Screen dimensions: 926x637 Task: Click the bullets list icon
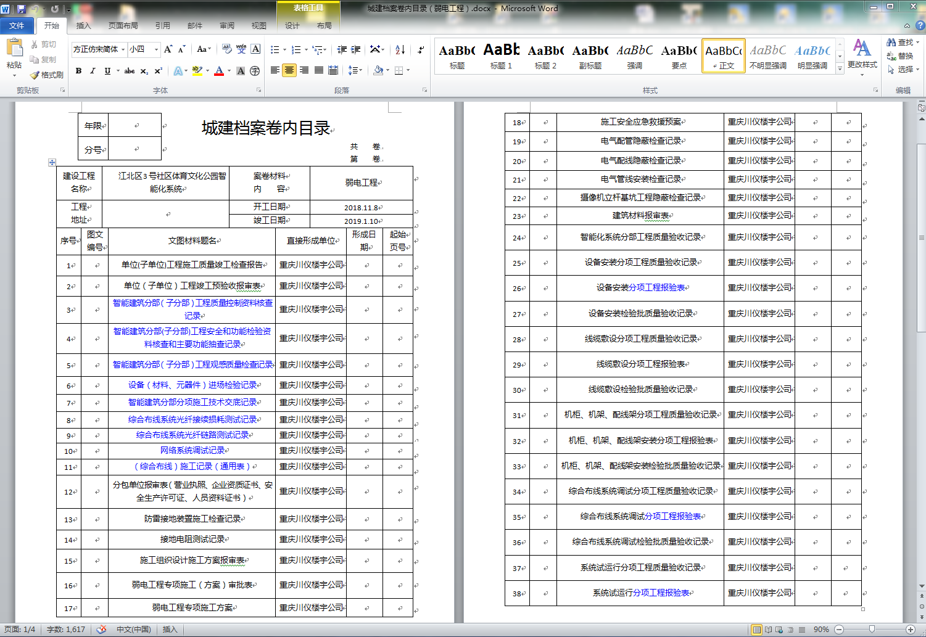point(275,49)
